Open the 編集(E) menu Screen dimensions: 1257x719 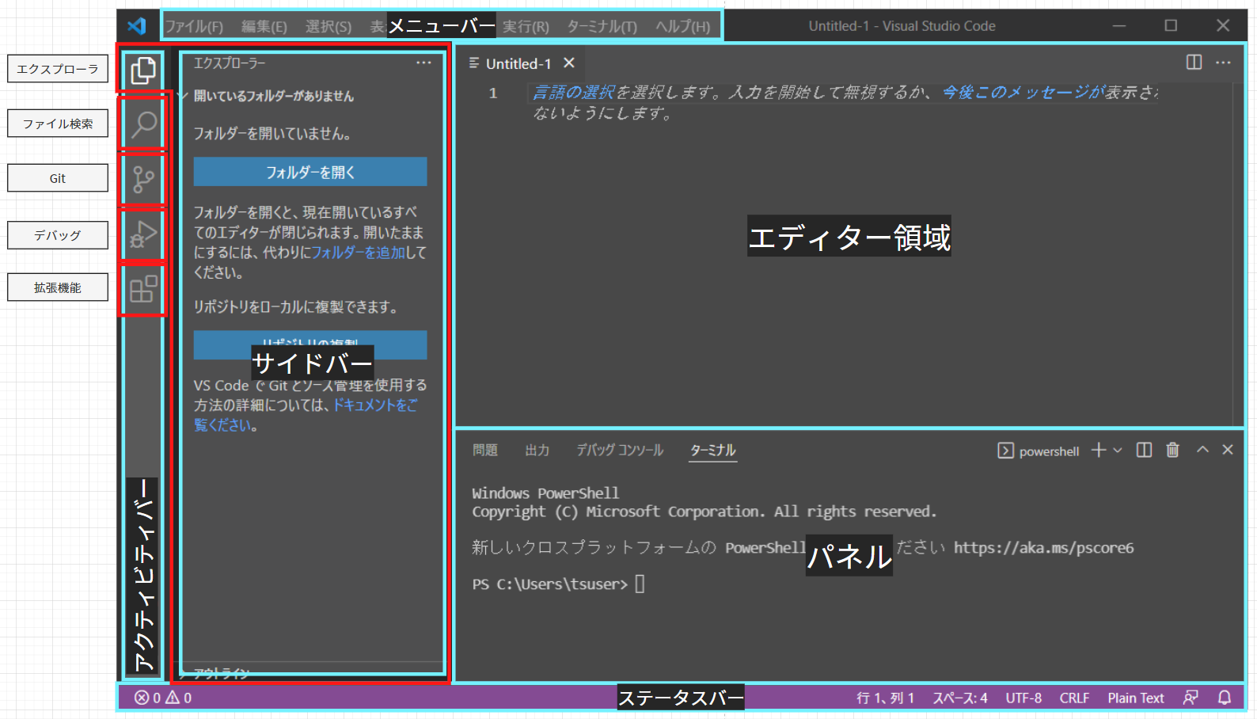[264, 26]
